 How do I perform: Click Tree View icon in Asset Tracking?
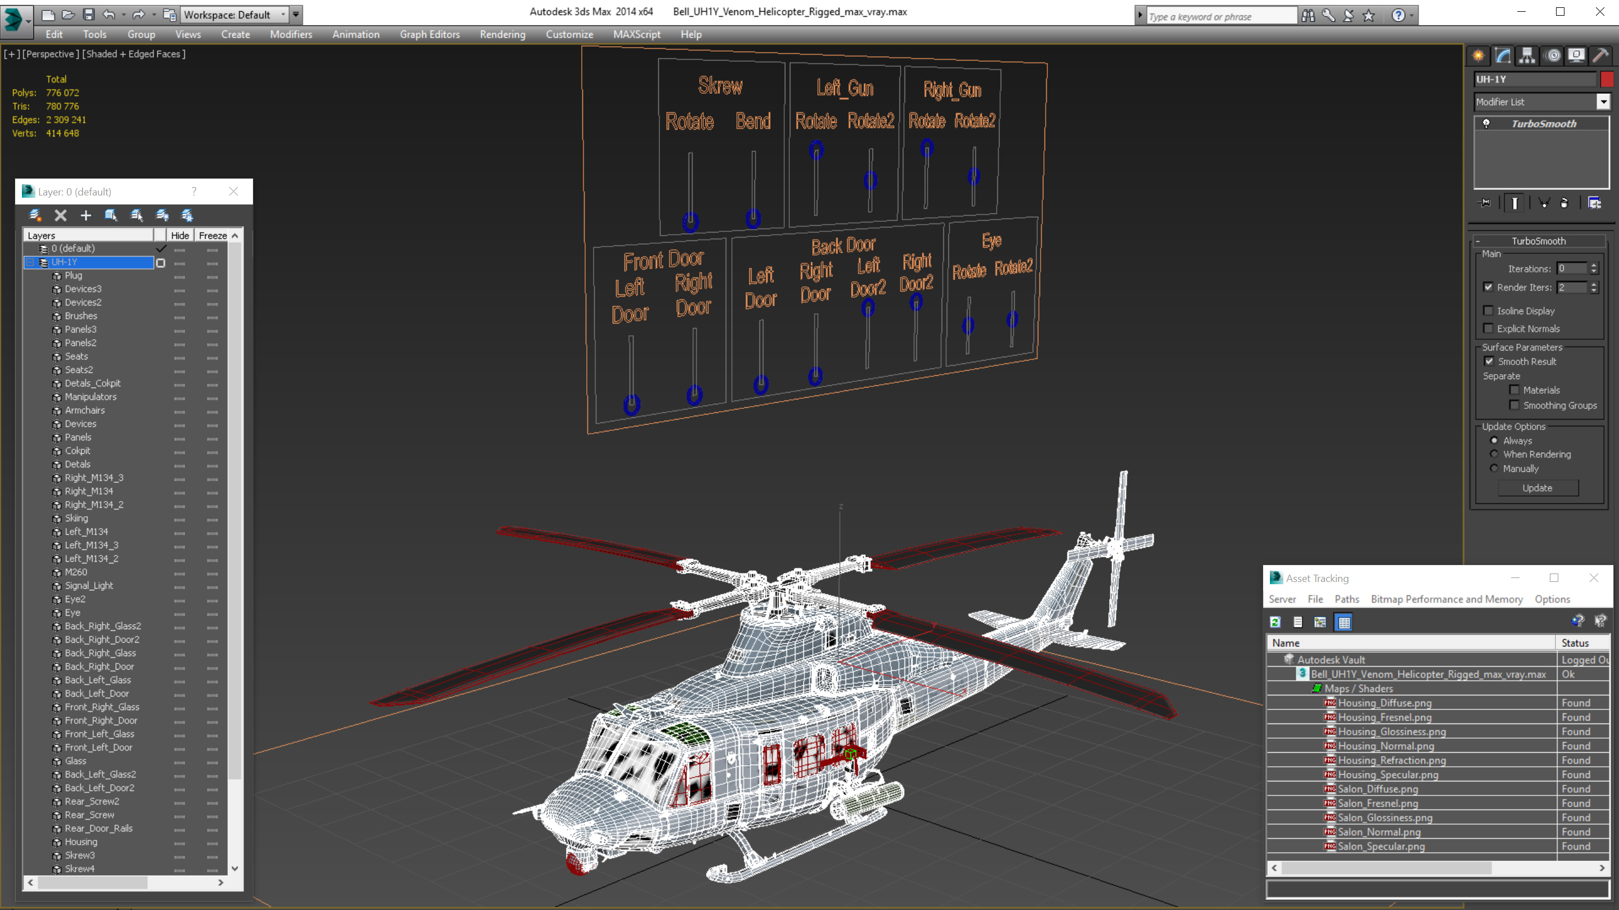[1320, 622]
